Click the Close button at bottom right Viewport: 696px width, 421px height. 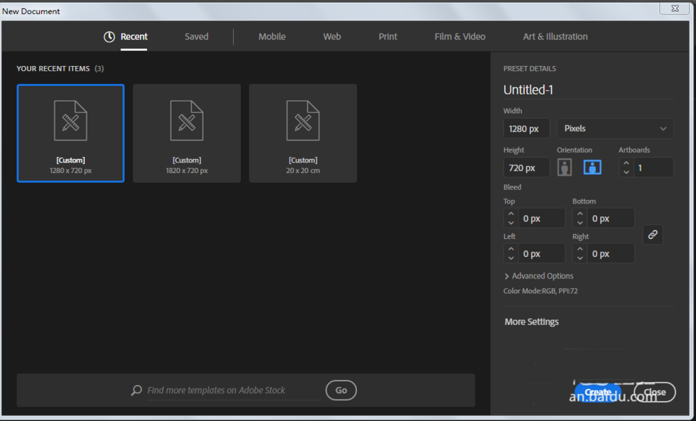coord(655,392)
